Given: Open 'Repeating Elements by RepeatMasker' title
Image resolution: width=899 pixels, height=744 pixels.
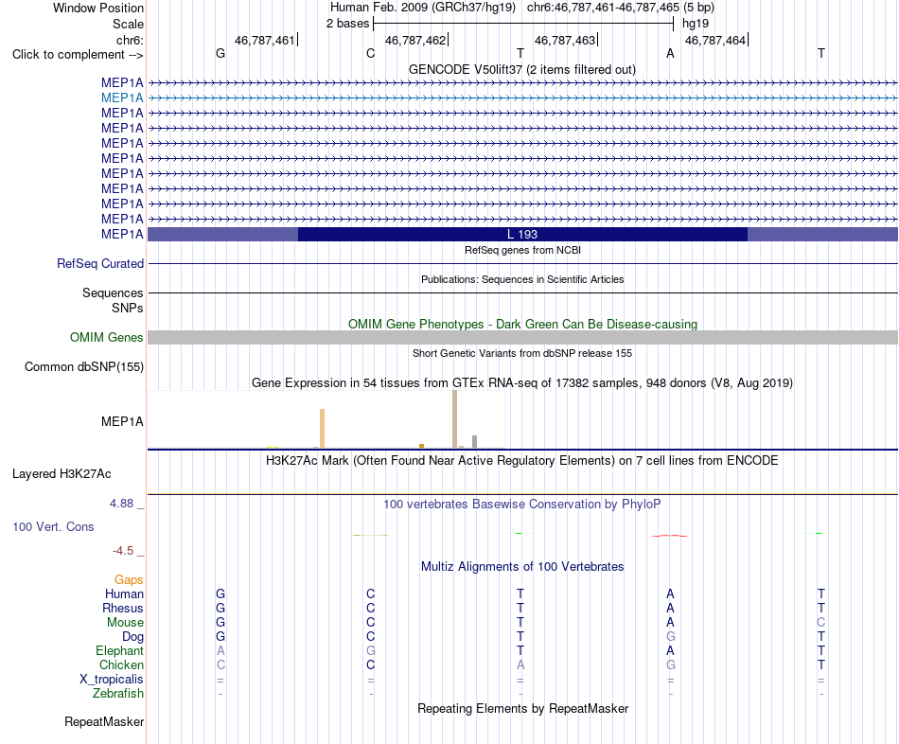Looking at the screenshot, I should coord(523,708).
